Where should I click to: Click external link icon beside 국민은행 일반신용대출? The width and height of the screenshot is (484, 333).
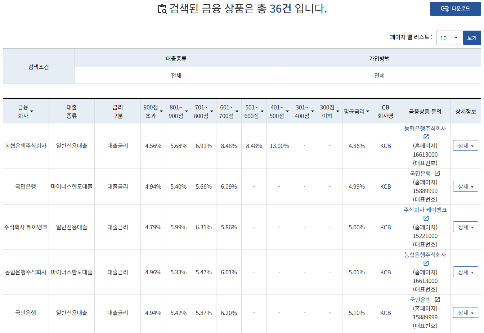click(437, 300)
